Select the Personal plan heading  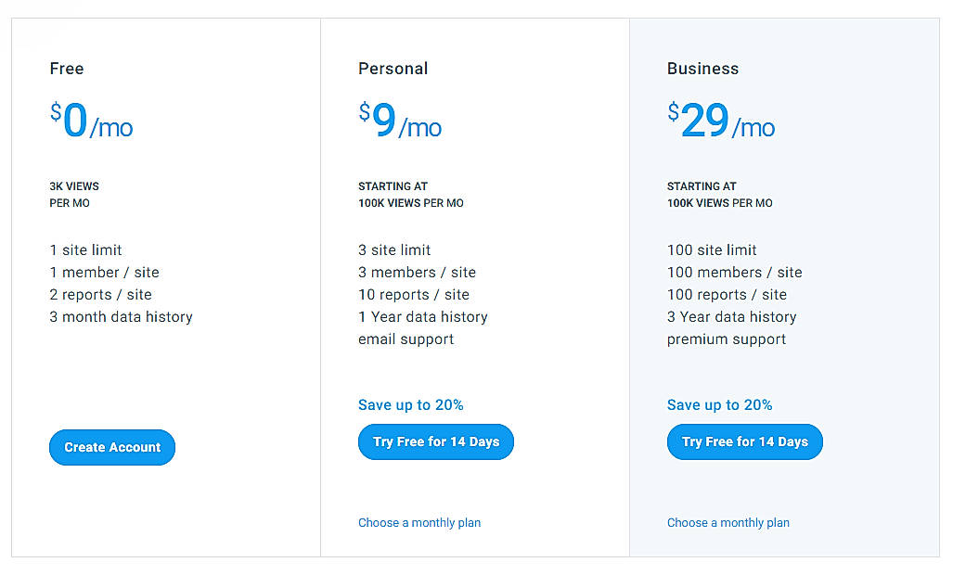pyautogui.click(x=393, y=69)
